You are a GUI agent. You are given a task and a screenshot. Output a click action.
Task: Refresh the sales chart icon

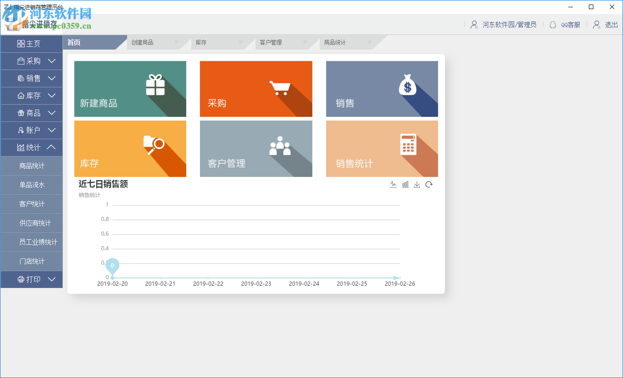(x=429, y=184)
